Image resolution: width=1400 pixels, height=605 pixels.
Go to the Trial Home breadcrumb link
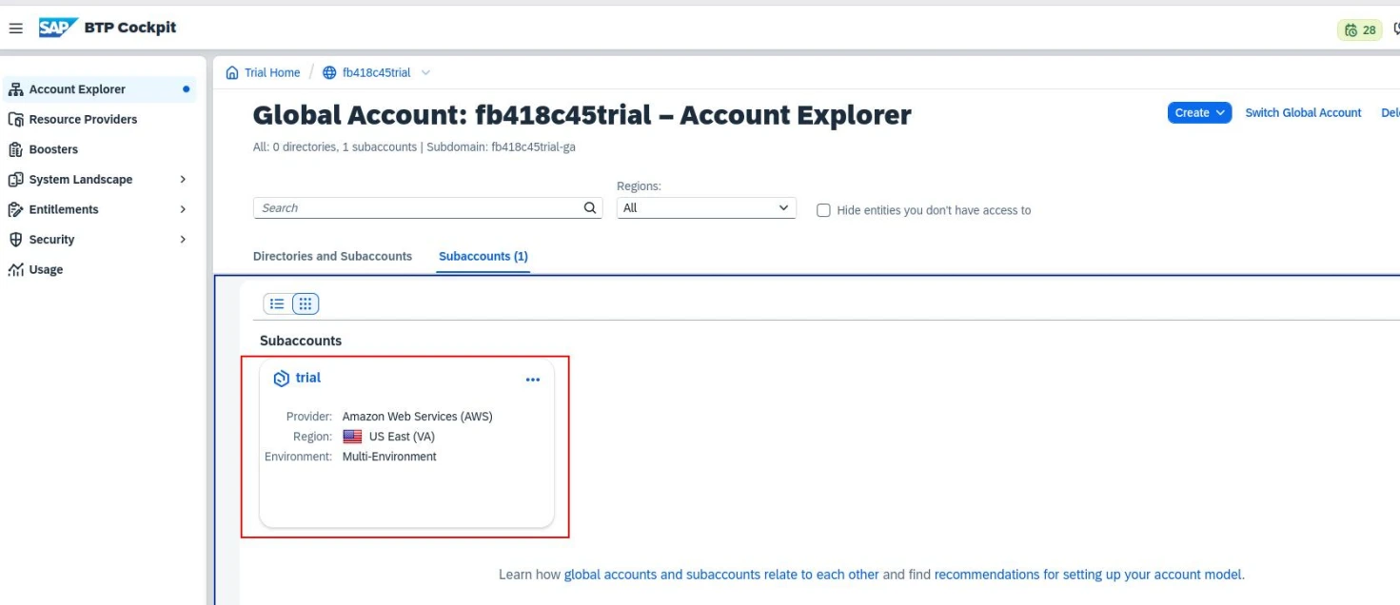pos(272,72)
